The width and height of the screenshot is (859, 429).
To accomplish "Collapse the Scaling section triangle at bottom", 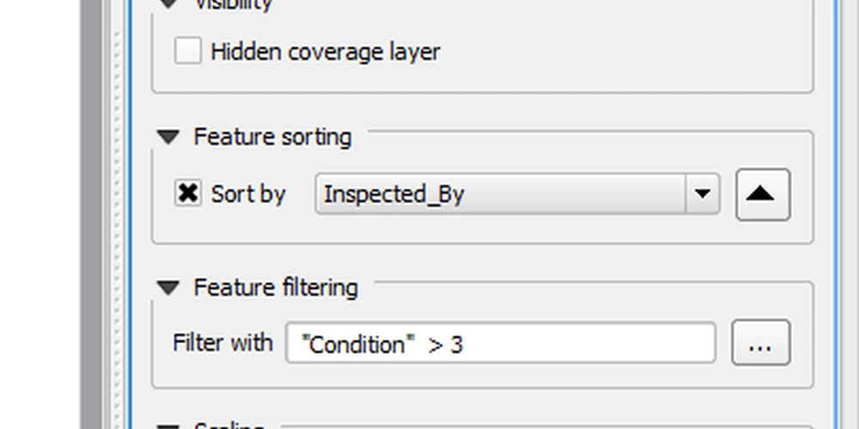I will click(168, 426).
